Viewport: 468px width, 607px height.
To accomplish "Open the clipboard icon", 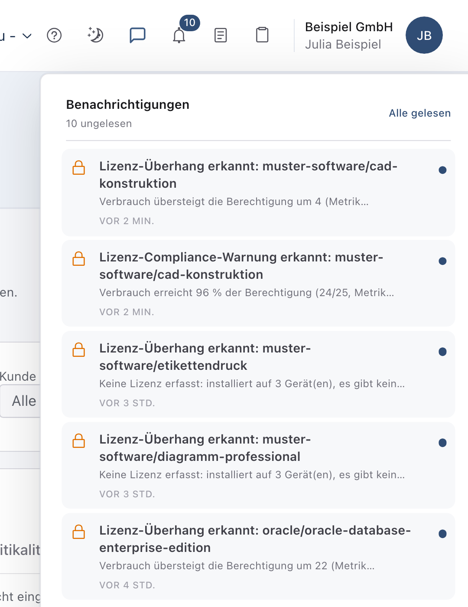I will point(262,35).
